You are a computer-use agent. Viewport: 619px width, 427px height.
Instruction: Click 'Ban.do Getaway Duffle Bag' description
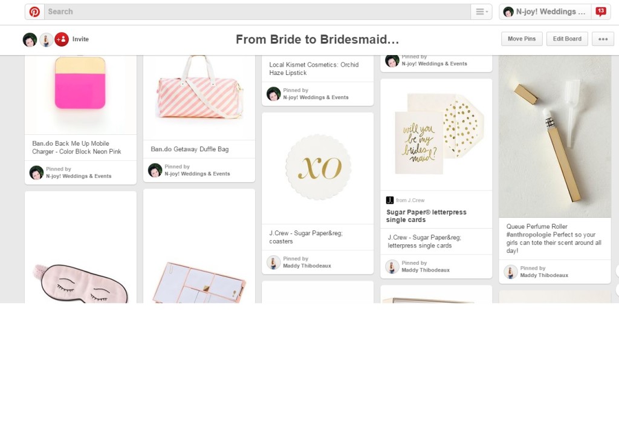click(189, 149)
